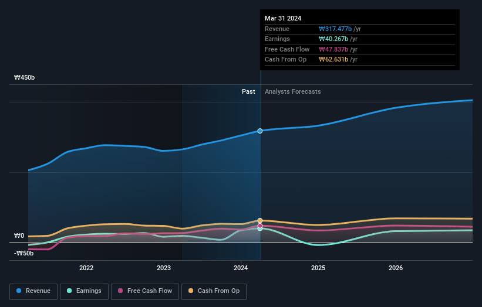Screen dimensions: 482x307
Task: Click the pink Free Cash Flow legend dot
Action: click(x=120, y=291)
